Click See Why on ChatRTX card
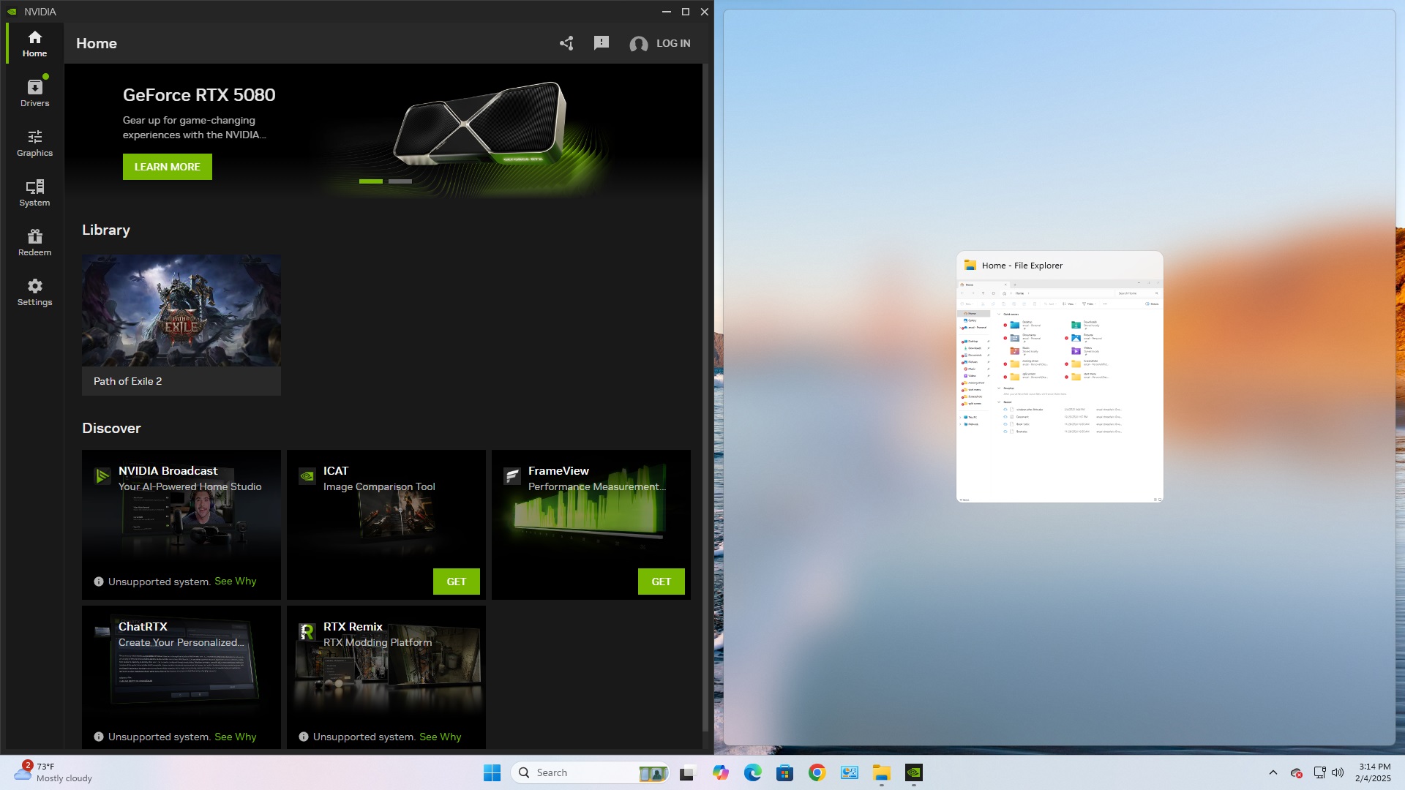The image size is (1405, 790). pos(236,737)
